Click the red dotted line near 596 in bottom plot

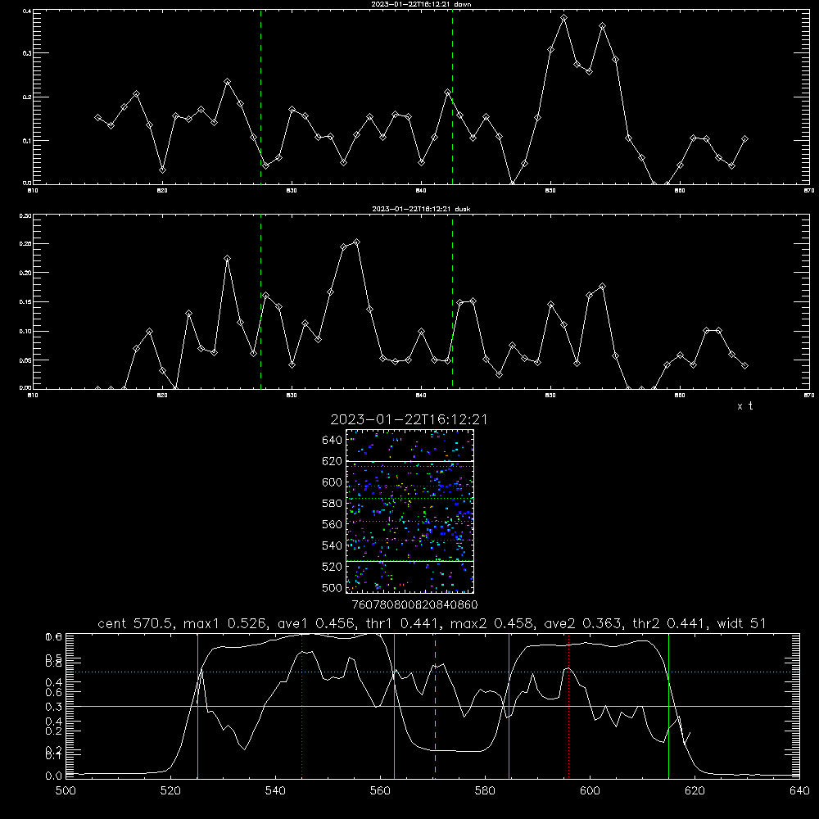[x=568, y=706]
